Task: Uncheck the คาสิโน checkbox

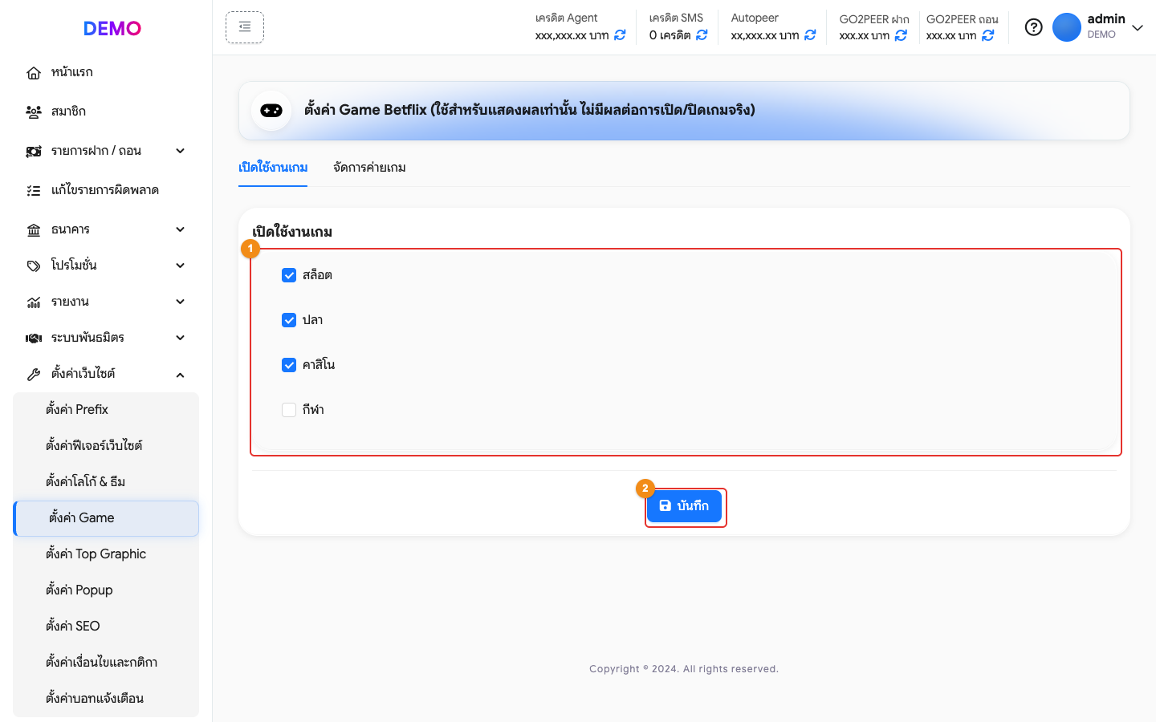Action: (289, 365)
